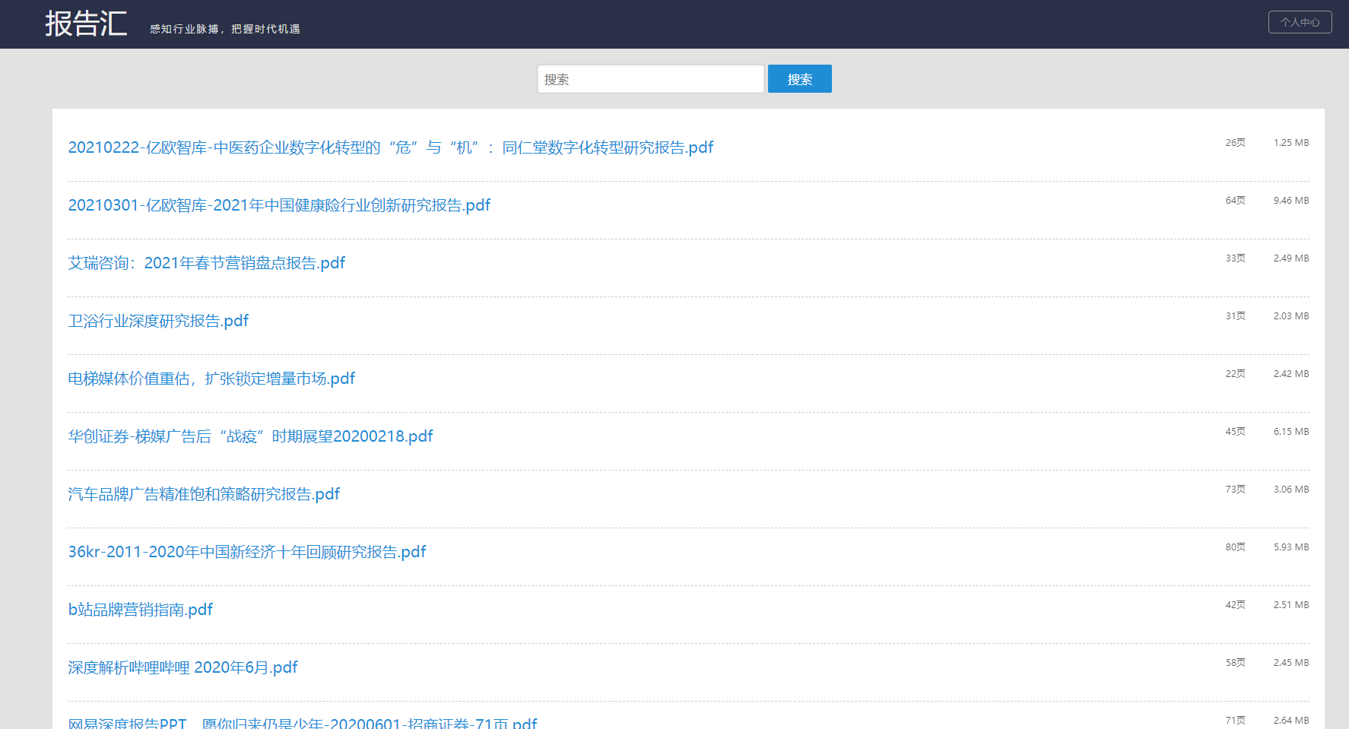Open 2021年中国健康险行业创新研究报告.pdf

(x=279, y=205)
